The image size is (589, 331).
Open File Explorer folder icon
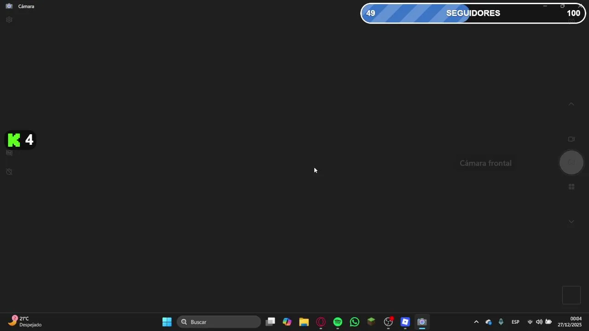304,322
